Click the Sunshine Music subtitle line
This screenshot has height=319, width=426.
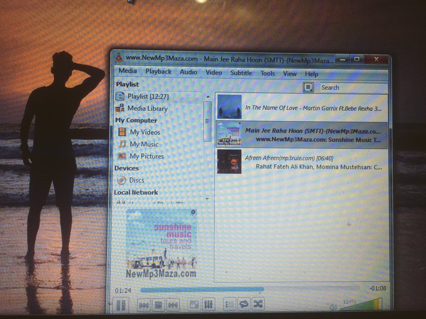pyautogui.click(x=319, y=140)
